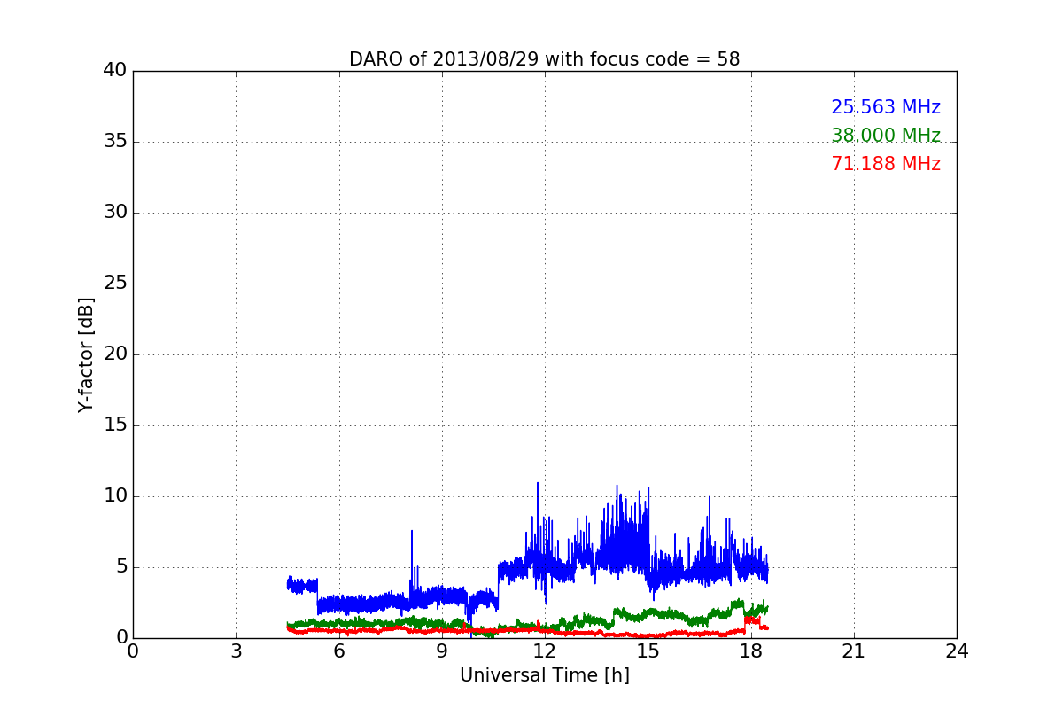Screen dimensions: 1063x709
Task: Click x-axis tick label '3'
Action: 236,651
